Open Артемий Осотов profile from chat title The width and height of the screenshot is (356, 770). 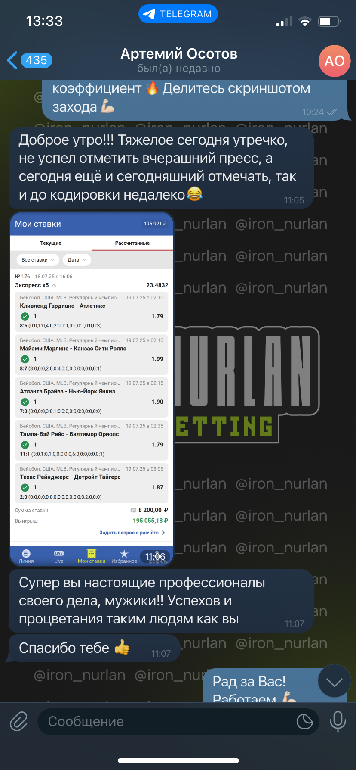coord(179,54)
